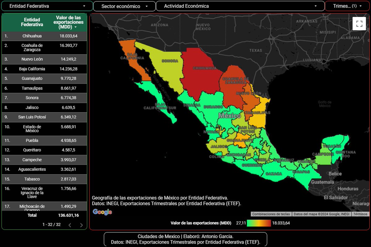Click the Entidad Federativa column header
Image resolution: width=371 pixels, height=247 pixels.
pos(32,22)
